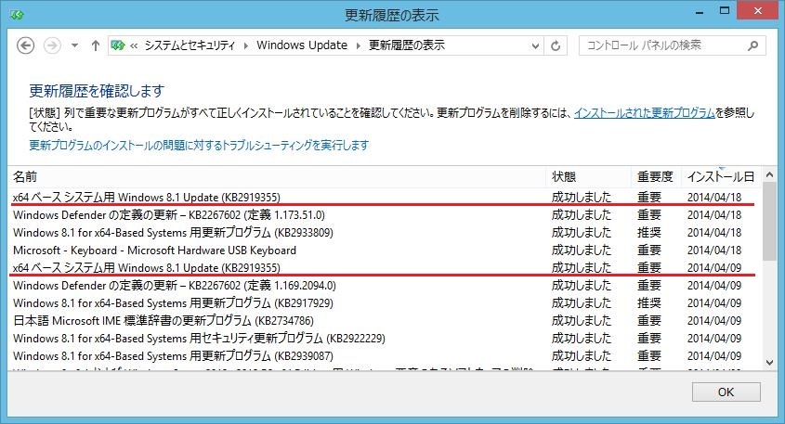Click the breadcrumb overflow chevron
Viewport: 785px width, 424px height.
pyautogui.click(x=134, y=46)
